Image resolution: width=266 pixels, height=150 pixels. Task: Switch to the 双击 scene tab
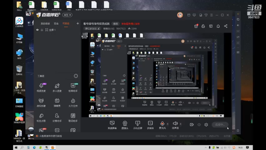56,24
